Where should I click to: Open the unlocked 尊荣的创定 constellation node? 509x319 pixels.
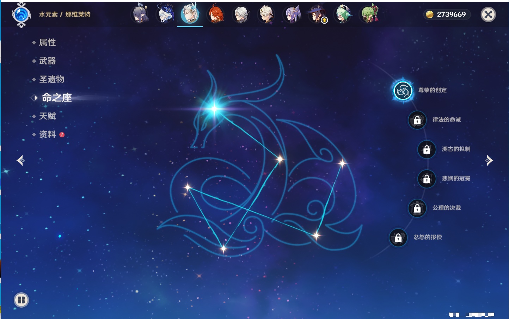tap(403, 91)
